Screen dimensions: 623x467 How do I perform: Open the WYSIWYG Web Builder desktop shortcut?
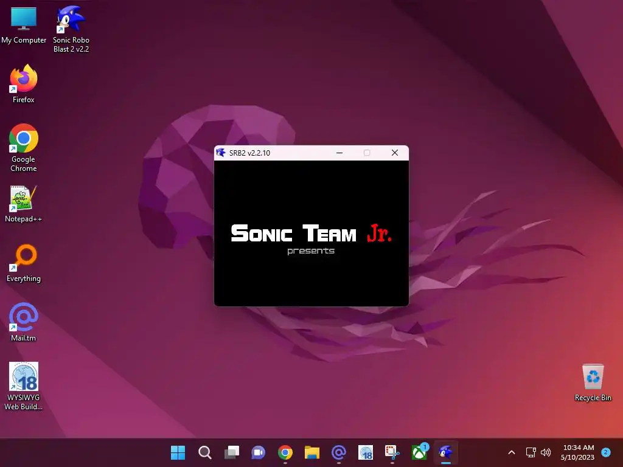(24, 386)
